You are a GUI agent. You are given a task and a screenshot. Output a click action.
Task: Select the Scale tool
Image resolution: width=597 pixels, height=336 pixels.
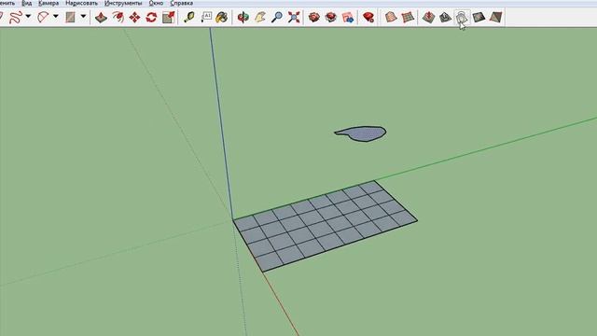click(168, 17)
